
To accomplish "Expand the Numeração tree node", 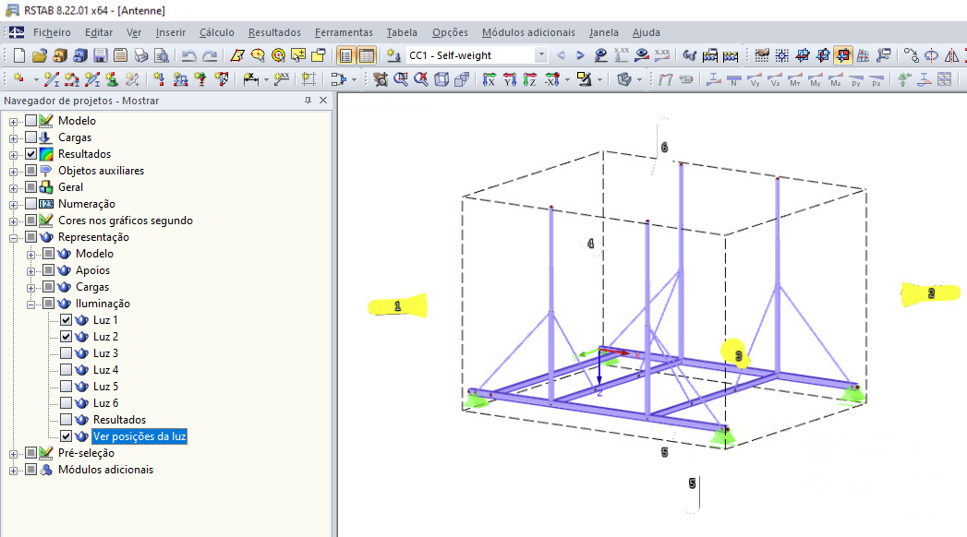I will pos(13,205).
